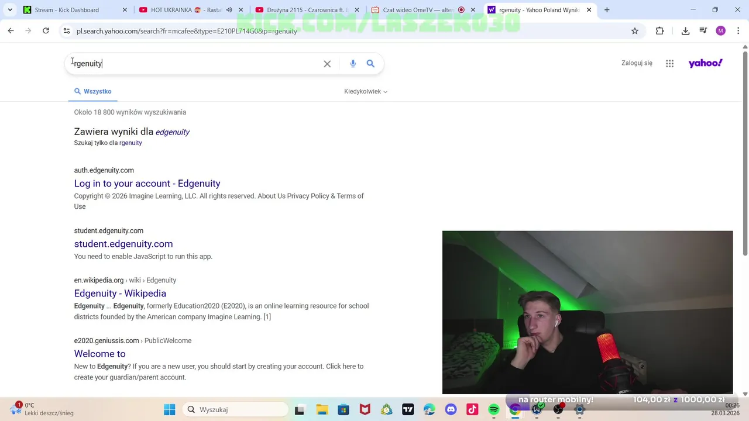Image resolution: width=749 pixels, height=421 pixels.
Task: Open the clock showing 00:26 28.03.2026
Action: 726,409
